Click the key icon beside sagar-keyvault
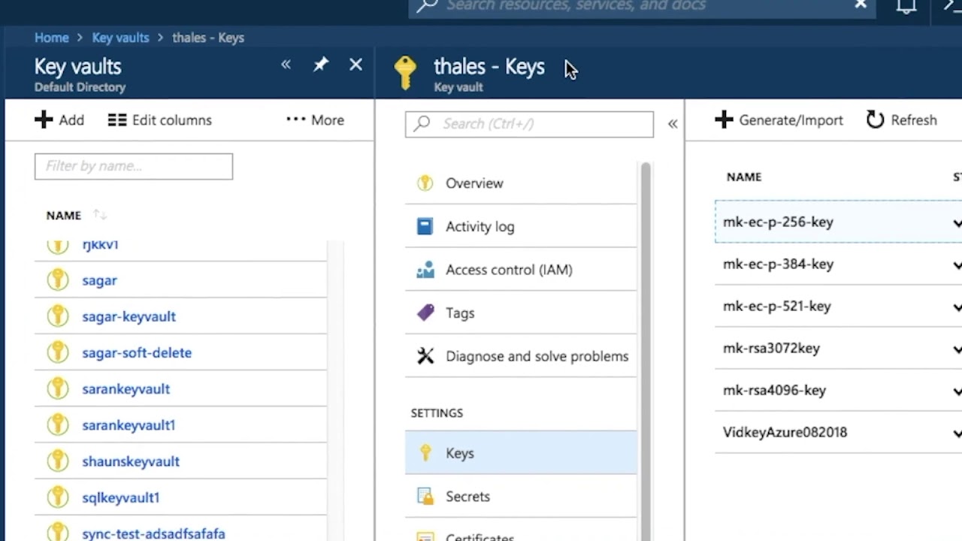962x541 pixels. pyautogui.click(x=58, y=316)
